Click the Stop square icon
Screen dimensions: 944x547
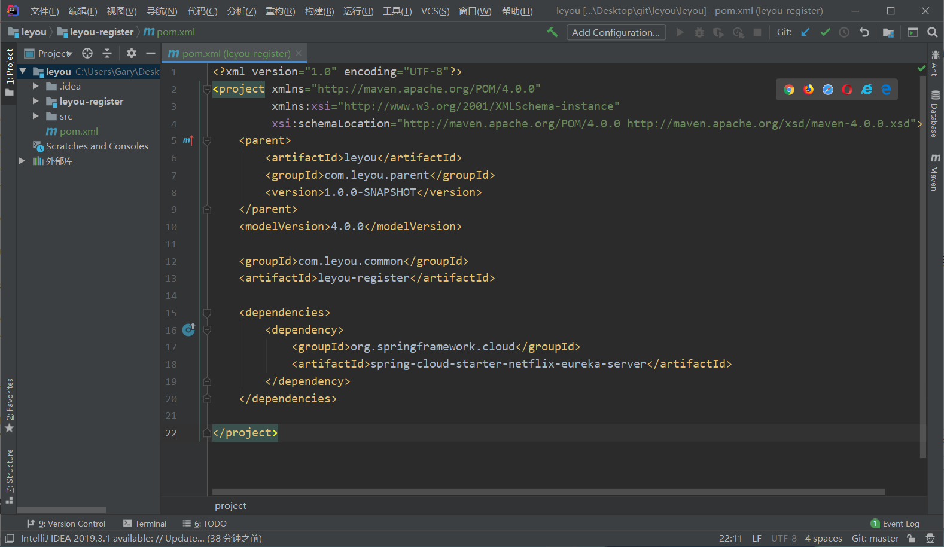point(757,32)
